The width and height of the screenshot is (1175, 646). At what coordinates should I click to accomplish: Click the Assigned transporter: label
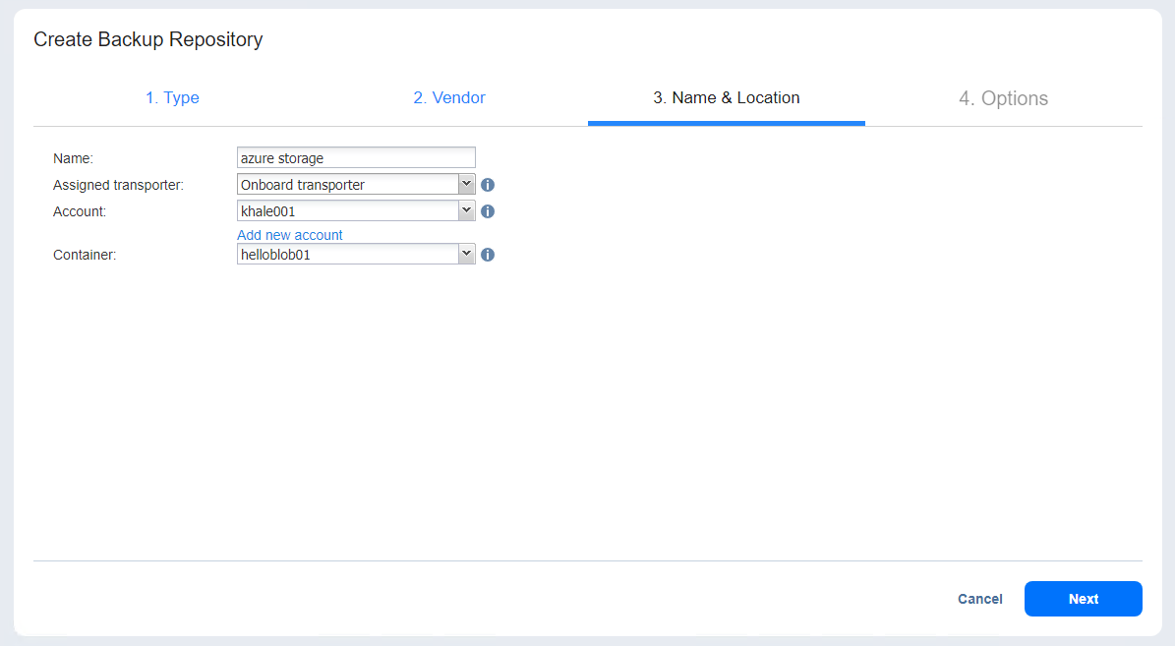point(118,185)
